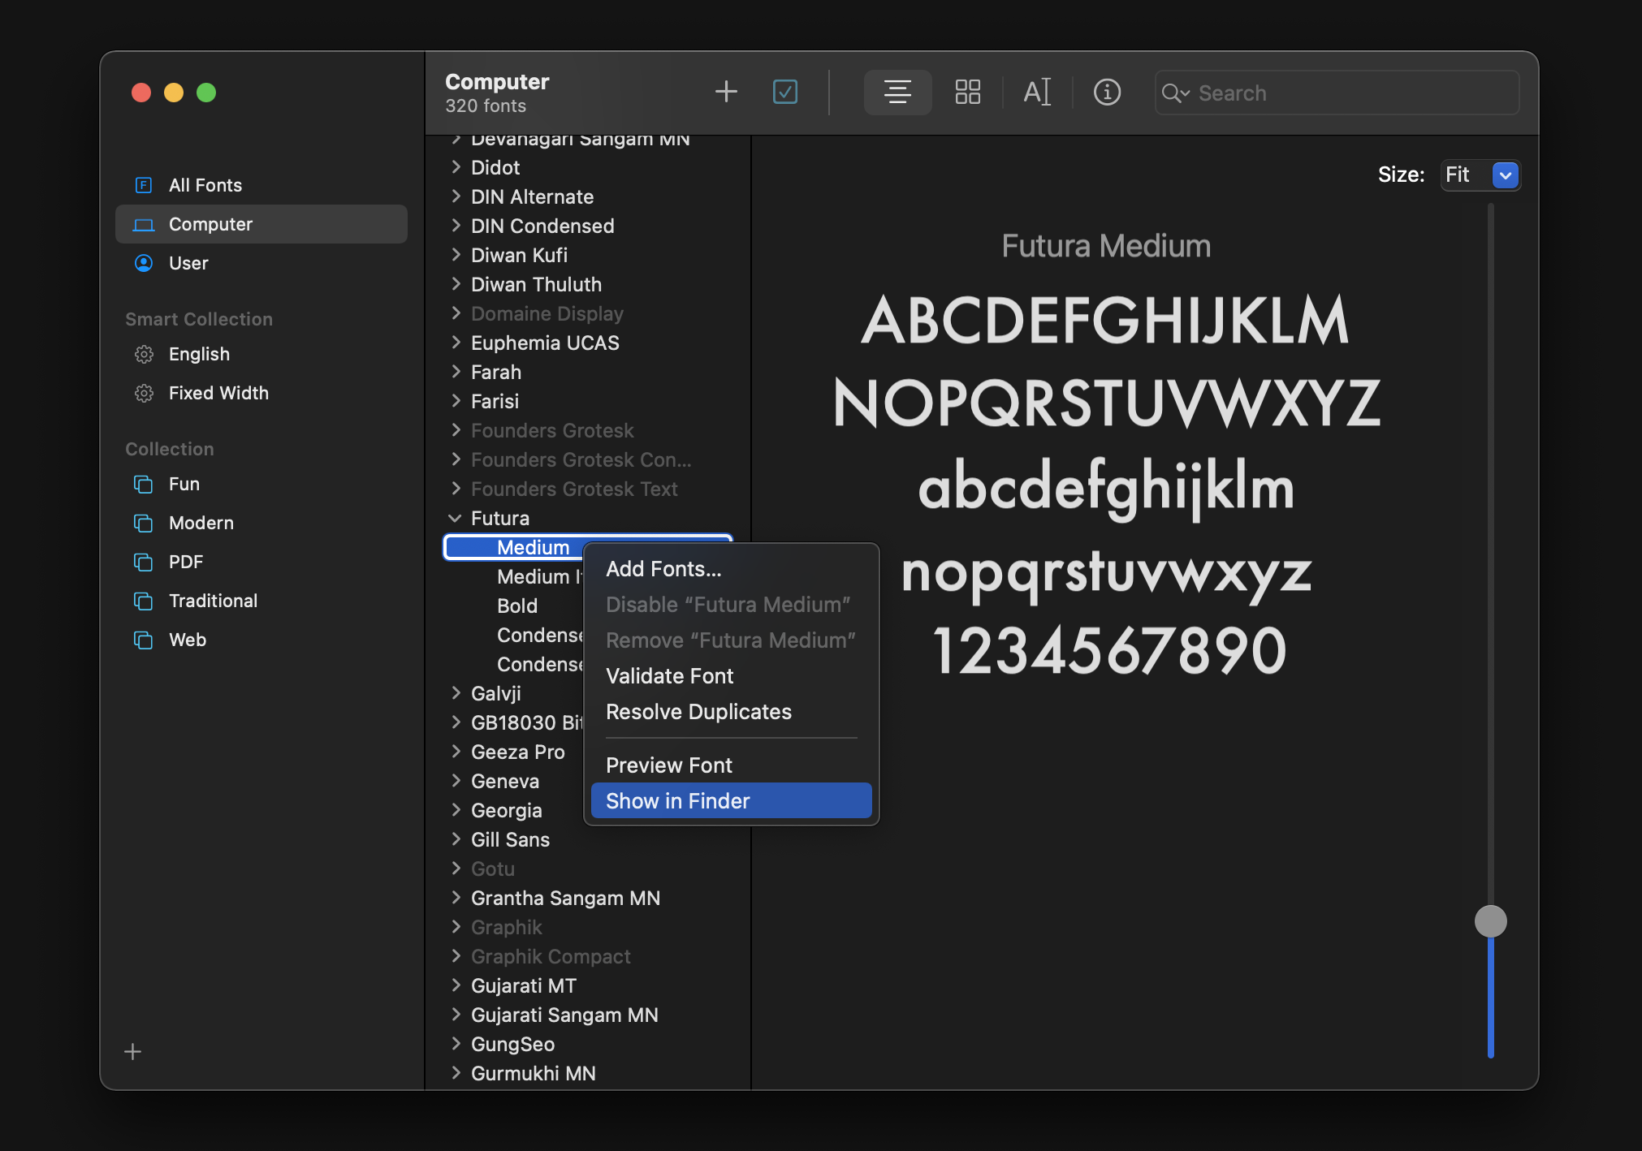Collapse the Futura font family
The width and height of the screenshot is (1642, 1151).
click(455, 518)
